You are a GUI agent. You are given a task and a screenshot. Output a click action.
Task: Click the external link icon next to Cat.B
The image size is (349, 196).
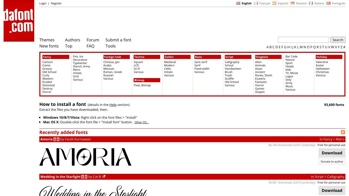[104, 177]
